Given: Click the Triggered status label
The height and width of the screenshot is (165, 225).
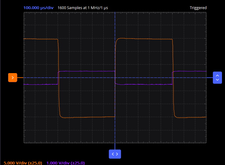Looking at the screenshot, I should pyautogui.click(x=198, y=8).
